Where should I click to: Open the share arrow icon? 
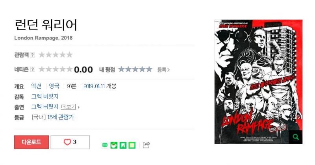146,145
